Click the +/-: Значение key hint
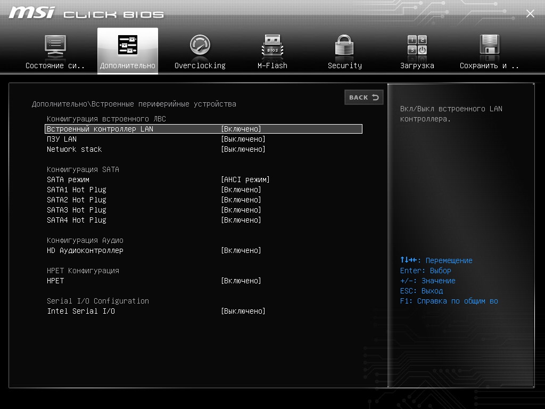This screenshot has width=545, height=409. pyautogui.click(x=428, y=281)
